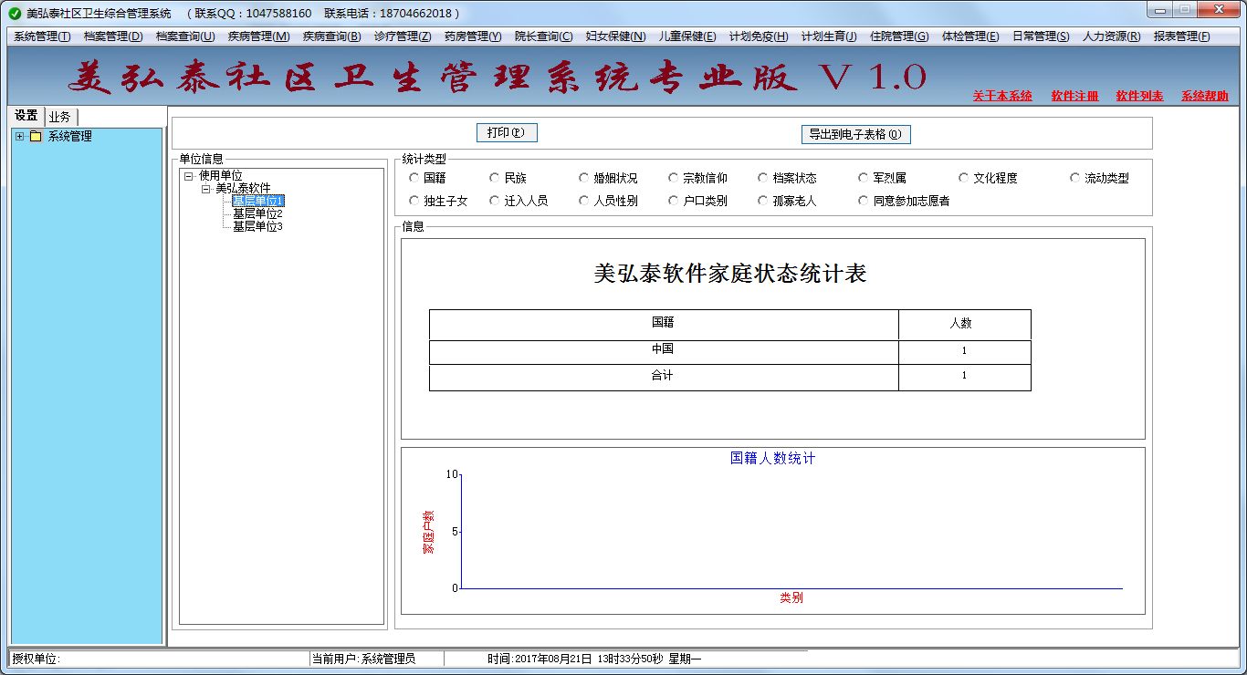
Task: Open the 档案查询(U) menu
Action: click(x=185, y=36)
